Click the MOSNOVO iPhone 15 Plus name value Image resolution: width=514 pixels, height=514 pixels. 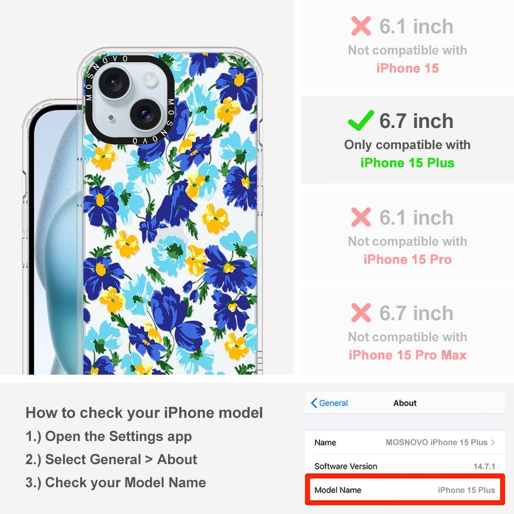coord(436,442)
